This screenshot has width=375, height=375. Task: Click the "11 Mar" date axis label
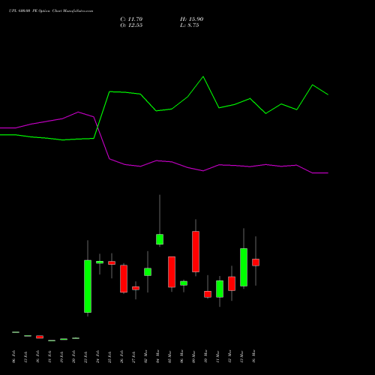point(217,356)
